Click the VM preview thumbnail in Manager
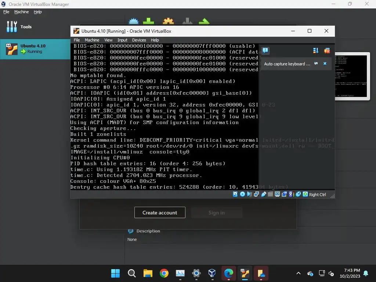The image size is (376, 282). click(x=352, y=76)
